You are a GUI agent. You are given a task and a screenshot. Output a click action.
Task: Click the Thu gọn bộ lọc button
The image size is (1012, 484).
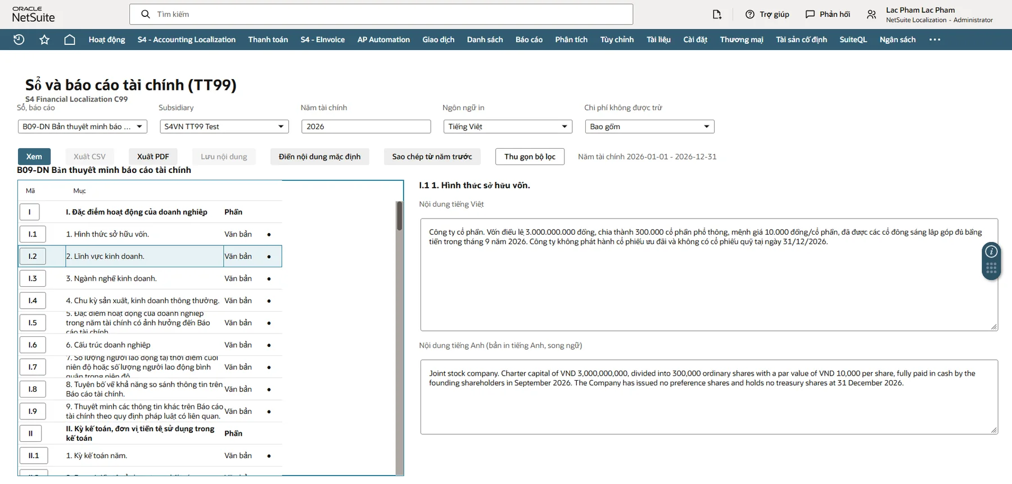click(530, 157)
